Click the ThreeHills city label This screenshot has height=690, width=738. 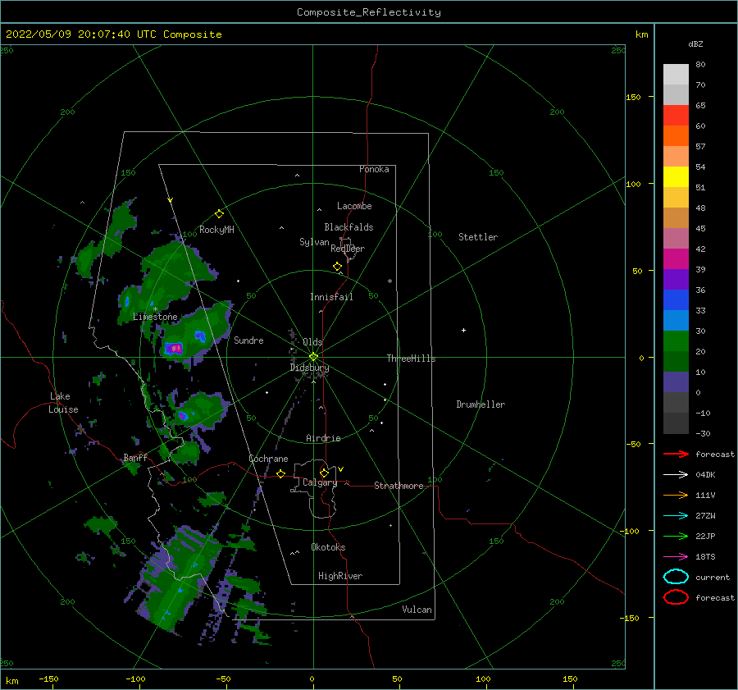click(412, 359)
